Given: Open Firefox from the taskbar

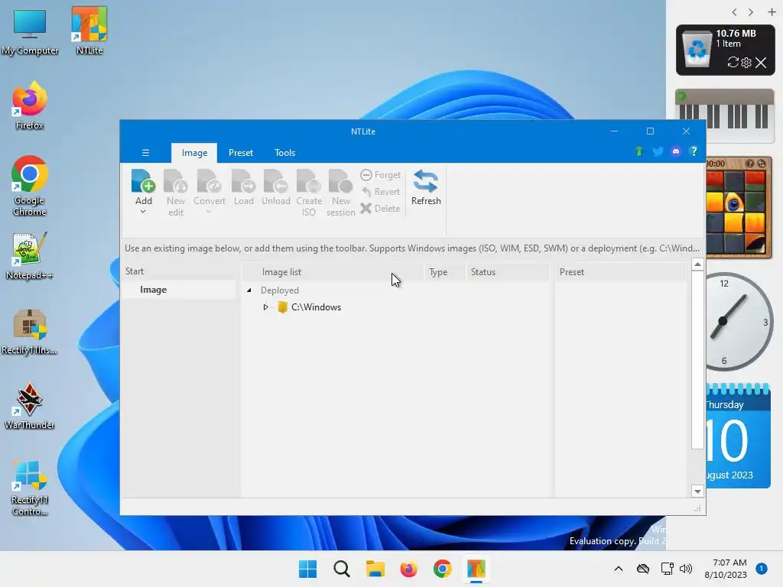Looking at the screenshot, I should (x=408, y=569).
